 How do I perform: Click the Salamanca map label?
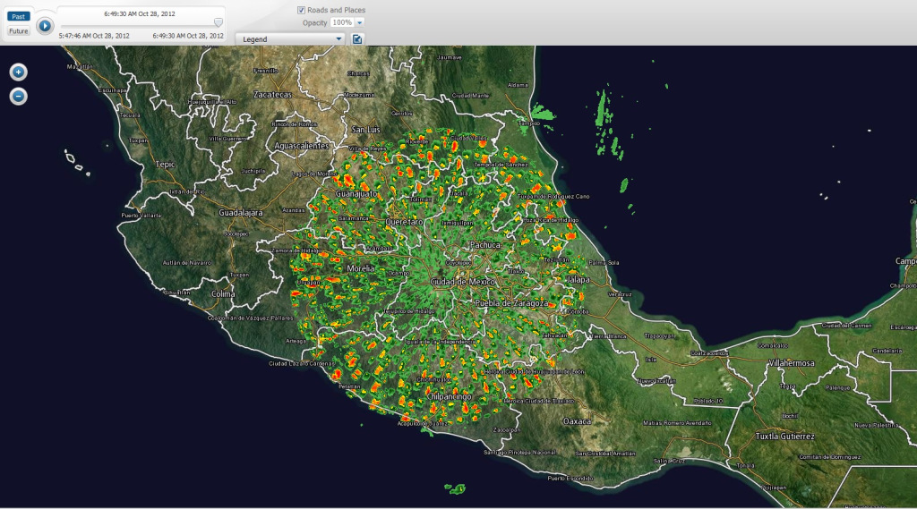point(353,218)
